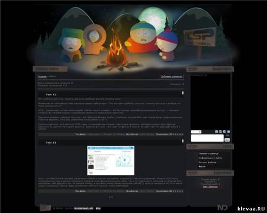Open the mini-chat message management icon
Screen dimensions: 267x213
[229, 132]
